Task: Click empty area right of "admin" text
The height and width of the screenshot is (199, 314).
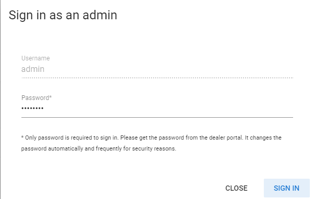Action: (169, 69)
